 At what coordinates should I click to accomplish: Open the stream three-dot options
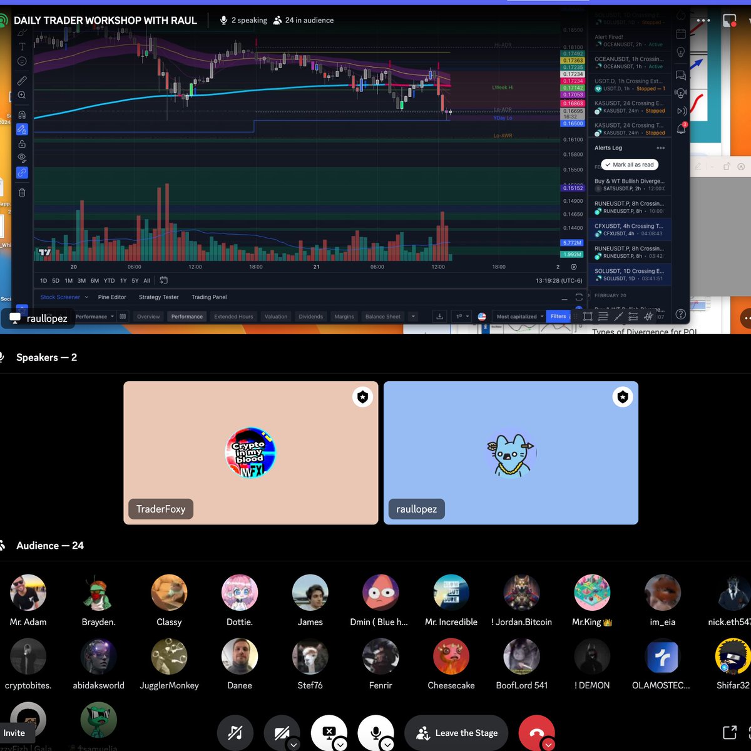point(703,20)
